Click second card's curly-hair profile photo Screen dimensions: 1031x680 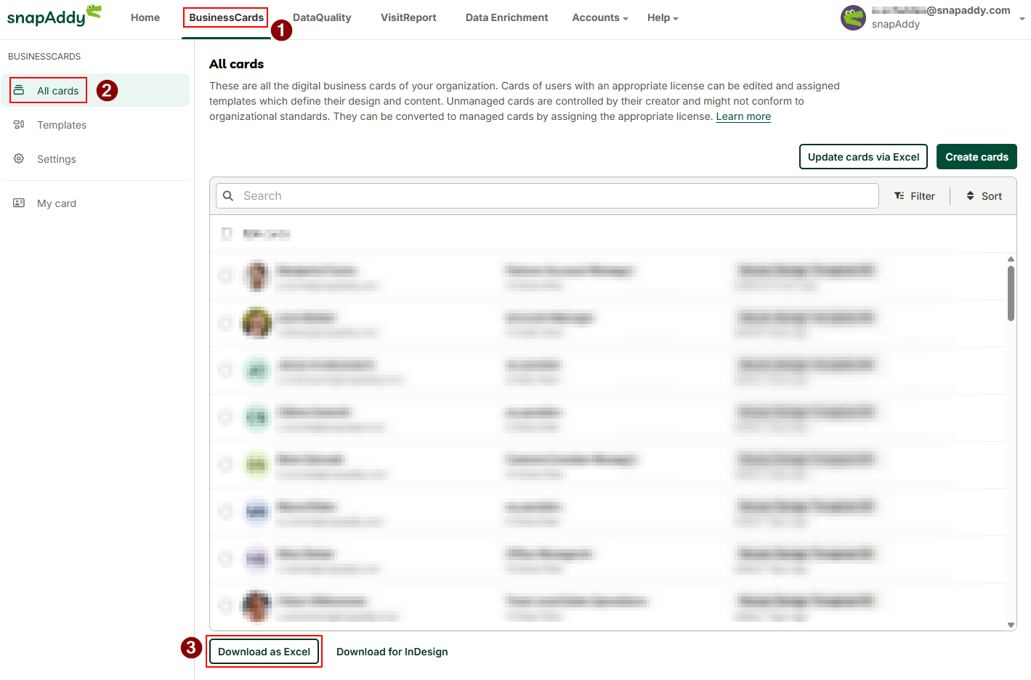pos(256,323)
